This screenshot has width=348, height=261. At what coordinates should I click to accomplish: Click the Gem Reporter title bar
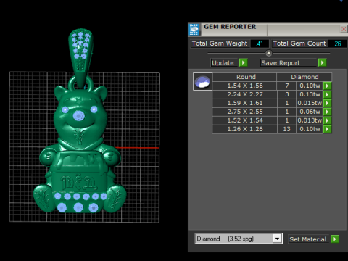(268, 29)
